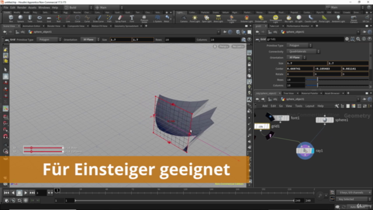Image resolution: width=373 pixels, height=210 pixels.
Task: Click the play forward button
Action: click(x=26, y=192)
